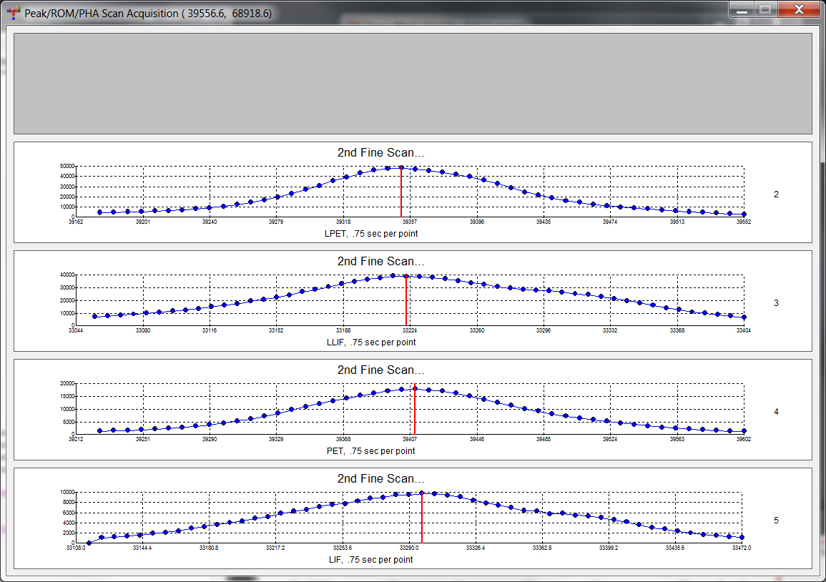The image size is (826, 582).
Task: Click the "LLIF, .75 sec per point" label
Action: [x=370, y=342]
